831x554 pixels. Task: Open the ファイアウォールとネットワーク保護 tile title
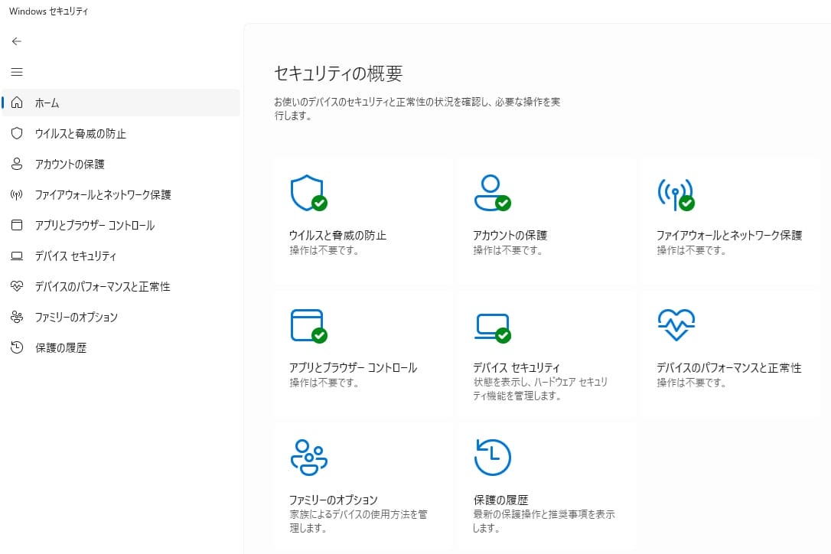pyautogui.click(x=729, y=236)
